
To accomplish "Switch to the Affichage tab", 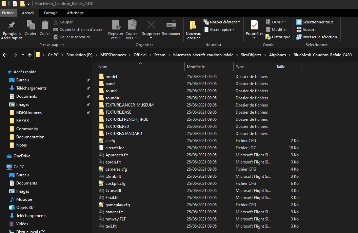I will [75, 13].
